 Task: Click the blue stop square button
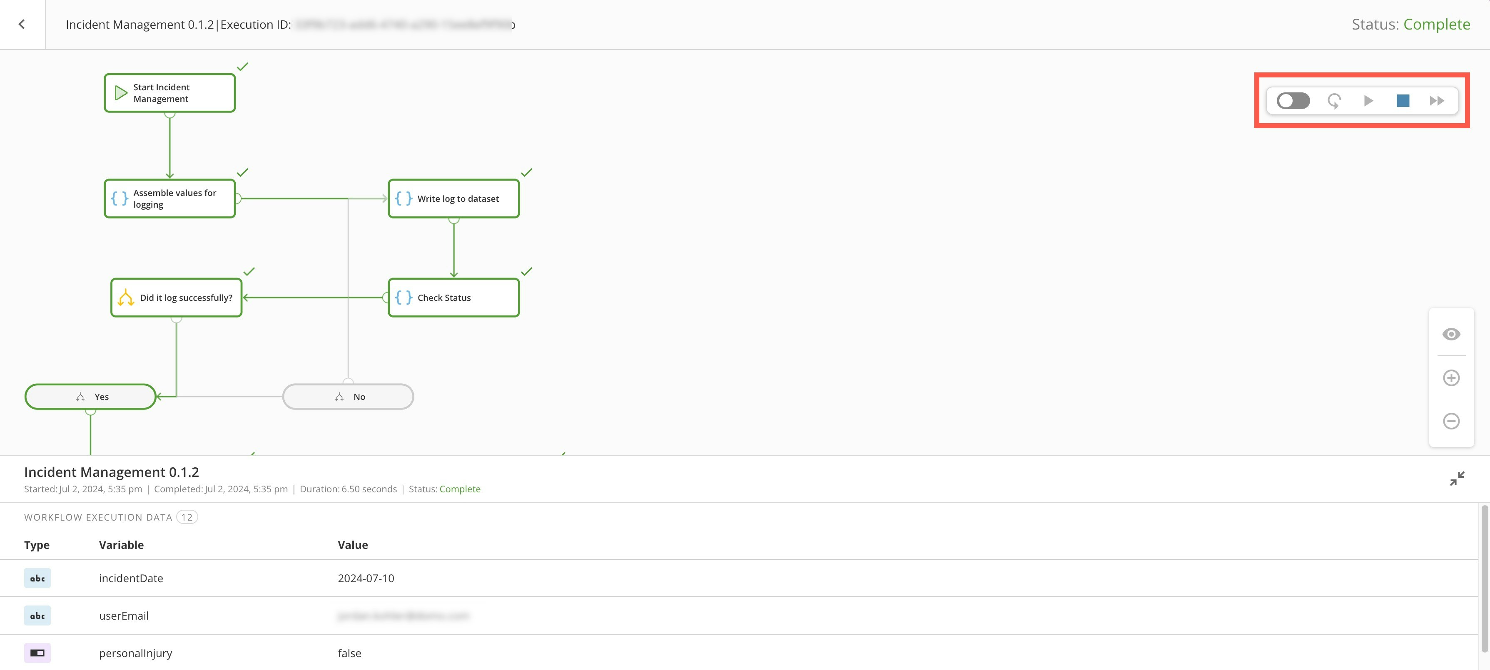point(1403,101)
